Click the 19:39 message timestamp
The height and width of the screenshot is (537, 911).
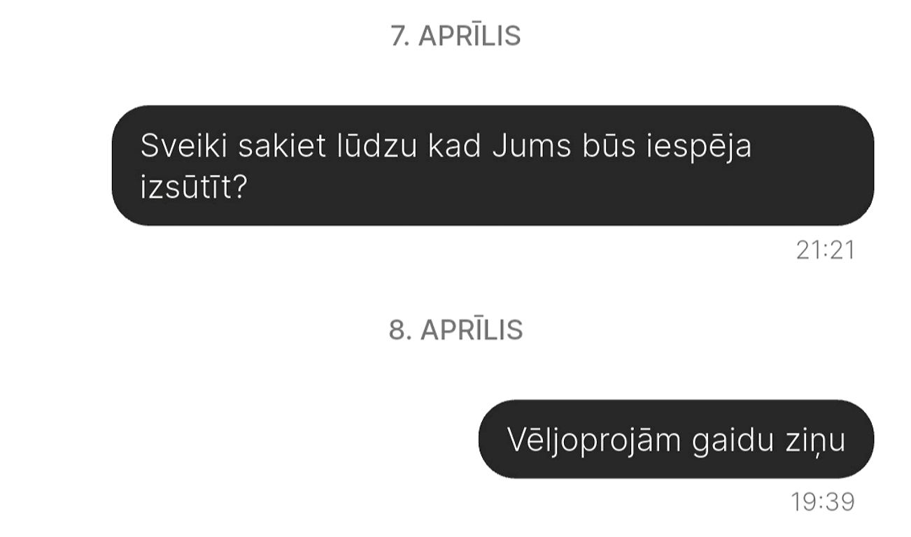pyautogui.click(x=824, y=501)
